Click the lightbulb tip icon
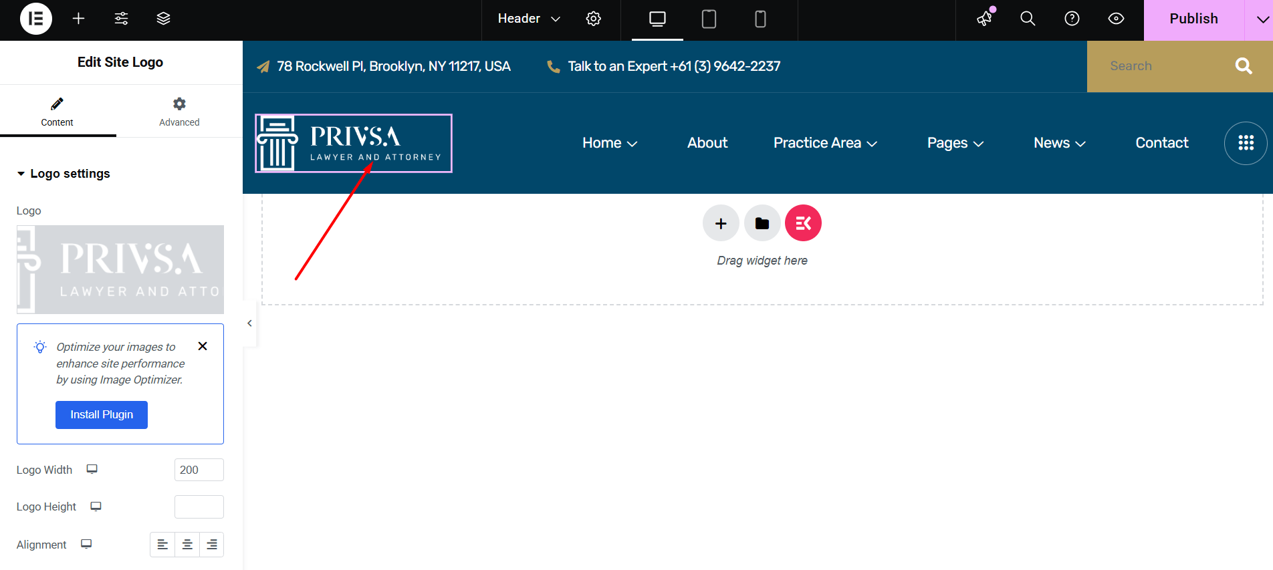Screen dimensions: 1273x570 click(40, 347)
